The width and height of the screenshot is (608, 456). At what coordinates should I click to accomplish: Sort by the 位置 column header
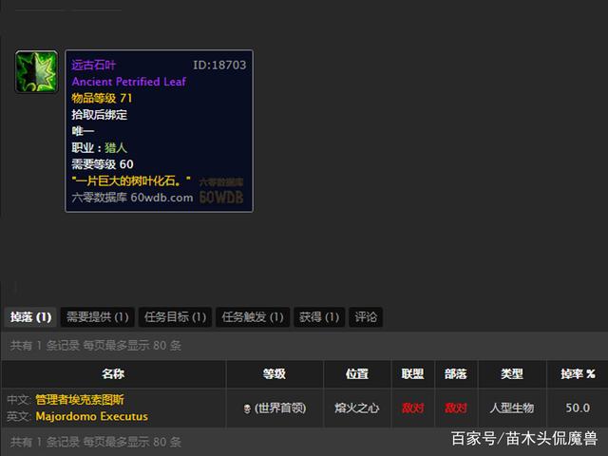[x=357, y=373]
